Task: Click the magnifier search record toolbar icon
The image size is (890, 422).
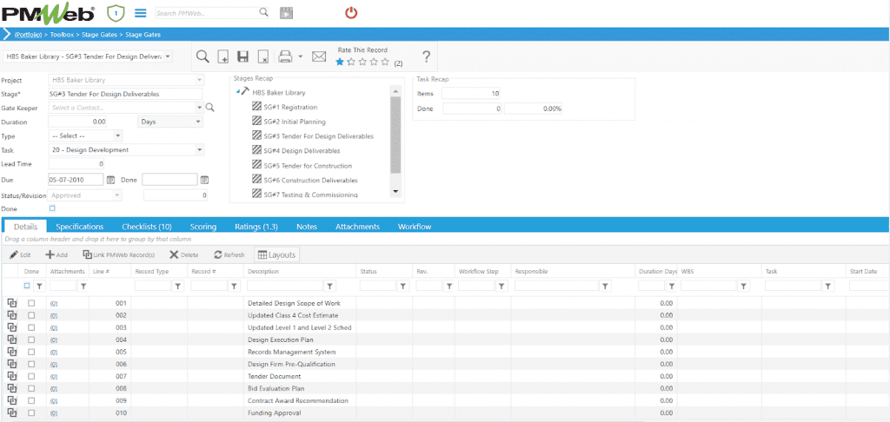Action: point(203,56)
